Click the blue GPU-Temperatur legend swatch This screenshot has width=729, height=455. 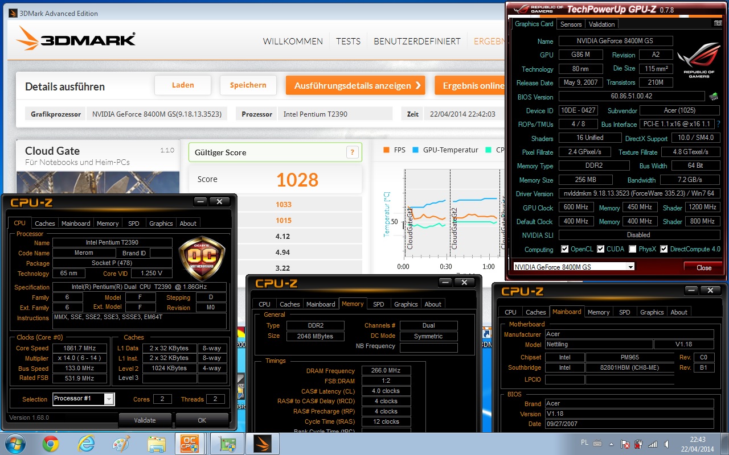point(415,150)
